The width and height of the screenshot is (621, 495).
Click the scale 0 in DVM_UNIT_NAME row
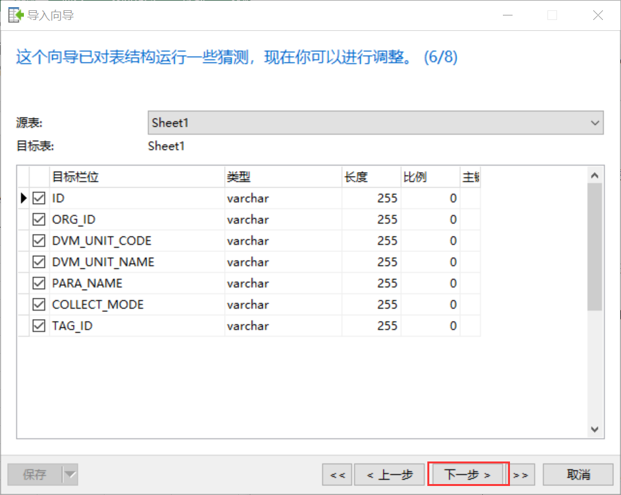coord(431,262)
